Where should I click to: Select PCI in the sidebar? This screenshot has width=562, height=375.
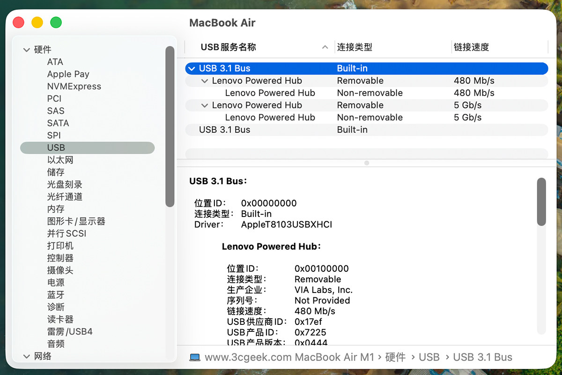(x=54, y=98)
